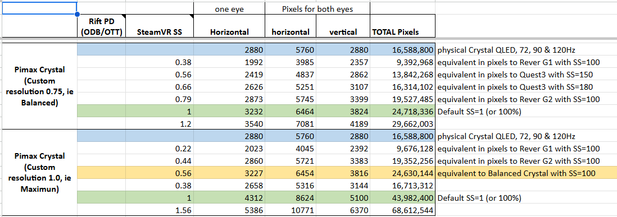Select cell with value 2023
This screenshot has height=217, width=617.
(x=229, y=149)
